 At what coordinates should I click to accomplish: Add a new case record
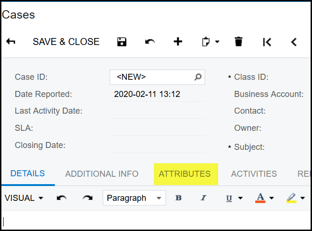tap(178, 42)
